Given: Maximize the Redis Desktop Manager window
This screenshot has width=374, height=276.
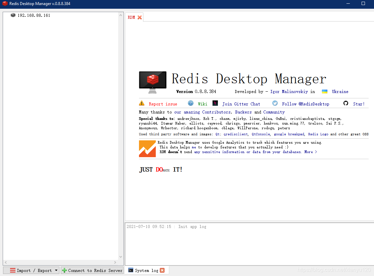Looking at the screenshot, I should pyautogui.click(x=363, y=4).
